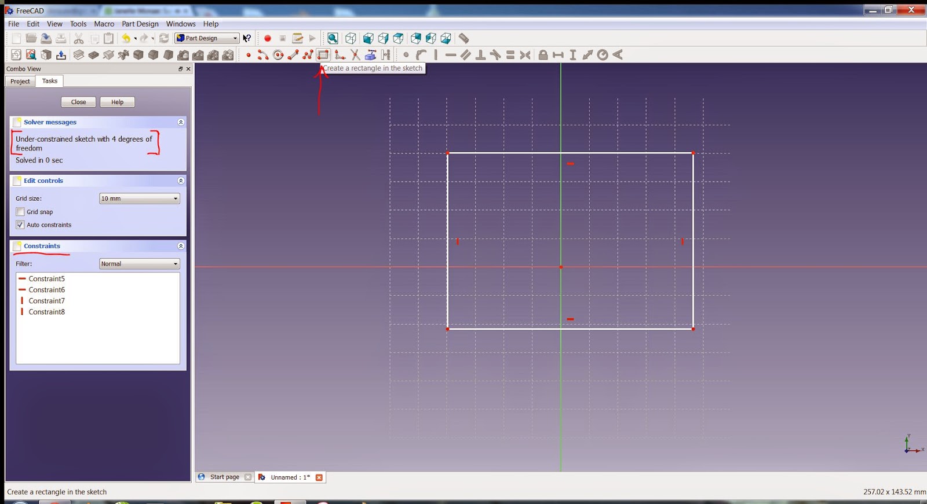Open the File menu
Viewport: 927px width, 504px height.
tap(14, 24)
